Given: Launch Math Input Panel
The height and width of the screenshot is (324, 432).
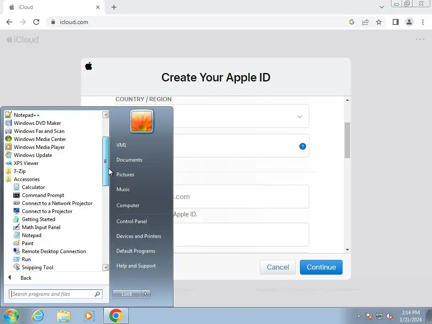Looking at the screenshot, I should [x=41, y=227].
